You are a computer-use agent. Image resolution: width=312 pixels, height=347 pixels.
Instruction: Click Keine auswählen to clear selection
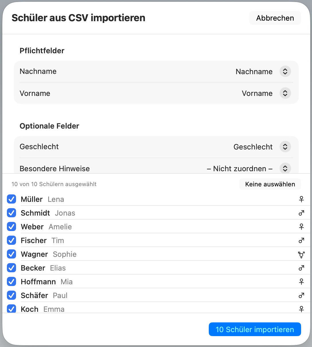[270, 184]
